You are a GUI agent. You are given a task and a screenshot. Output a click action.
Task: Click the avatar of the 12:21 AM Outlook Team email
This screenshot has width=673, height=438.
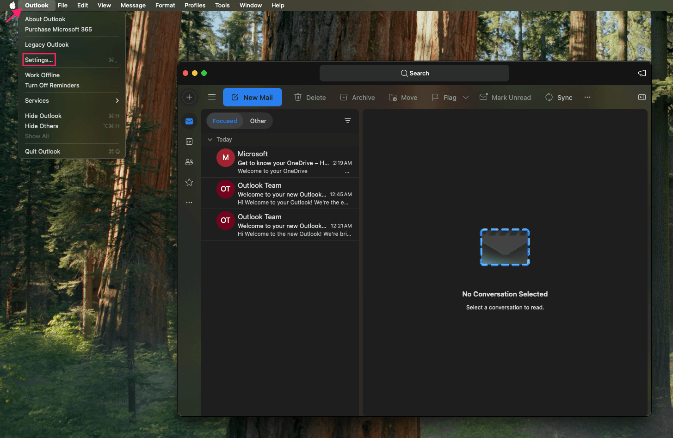point(226,221)
